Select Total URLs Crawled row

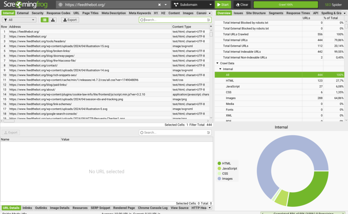[279, 34]
